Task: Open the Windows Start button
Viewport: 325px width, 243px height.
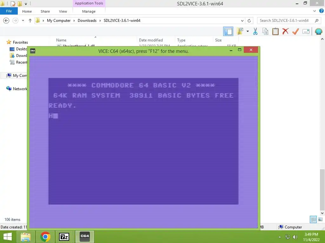Action: tap(8, 237)
